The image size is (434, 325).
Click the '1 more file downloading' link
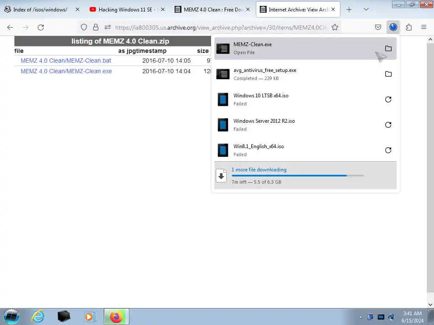259,170
